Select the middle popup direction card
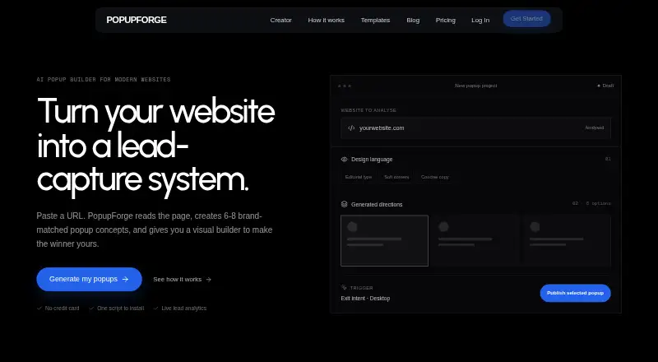The image size is (658, 362). [475, 240]
